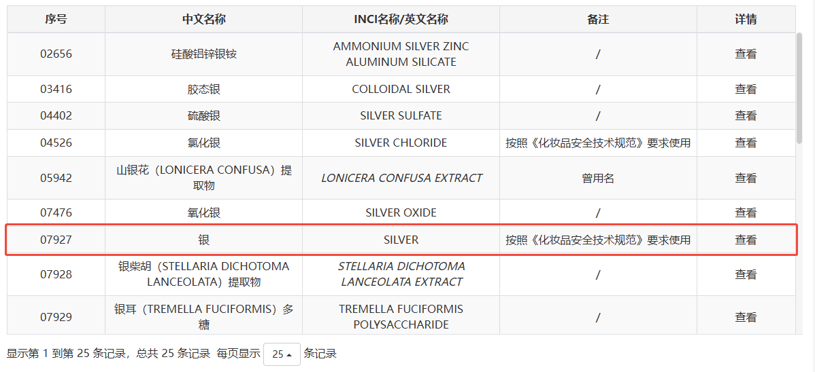Click the INCI名称/英文名称 column header
Viewport: 815px width, 372px height.
pyautogui.click(x=401, y=20)
